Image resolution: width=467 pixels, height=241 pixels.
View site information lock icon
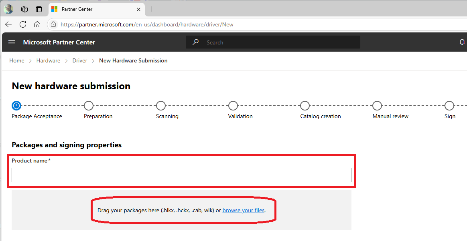tap(53, 24)
